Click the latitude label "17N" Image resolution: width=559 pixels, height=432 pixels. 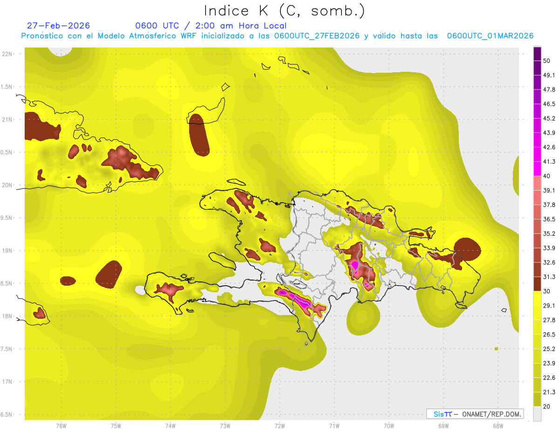(x=7, y=382)
